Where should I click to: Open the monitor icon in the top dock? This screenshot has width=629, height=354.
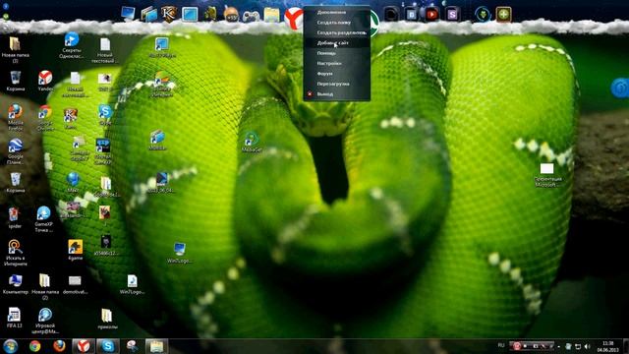pos(128,14)
